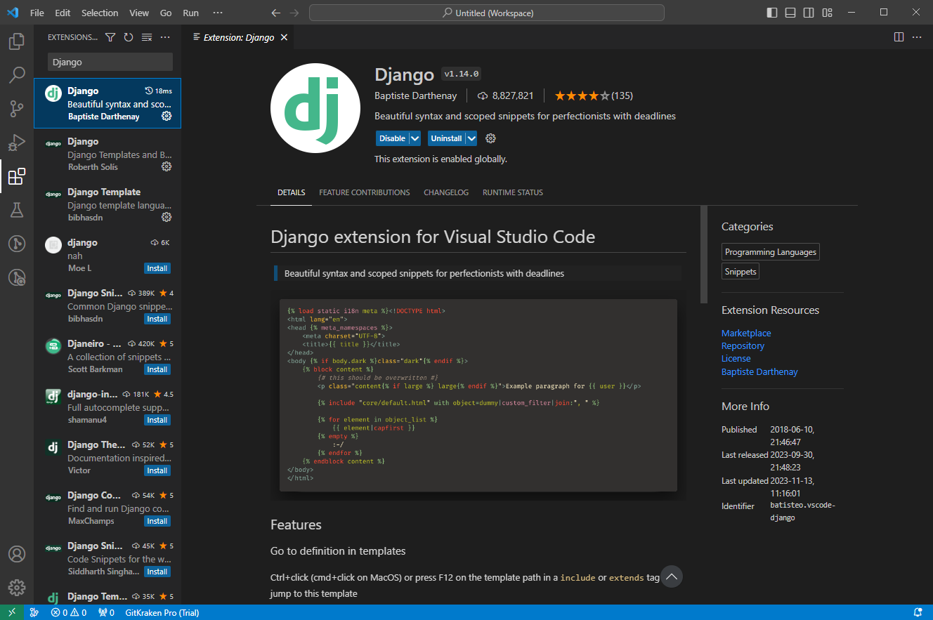This screenshot has height=620, width=933.
Task: Open the Extensions view icon
Action: click(17, 176)
